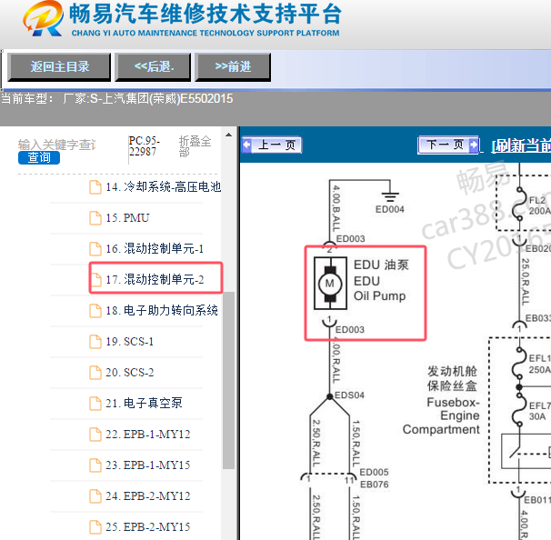
Task: Open item 20. SCS-2
Action: pyautogui.click(x=130, y=373)
